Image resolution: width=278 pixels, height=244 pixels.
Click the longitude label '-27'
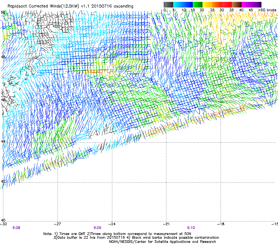[57, 224]
